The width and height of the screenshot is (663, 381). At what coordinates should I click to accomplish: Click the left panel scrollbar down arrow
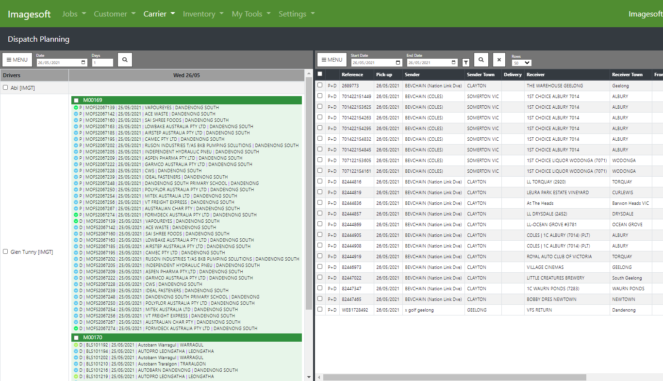[x=309, y=377]
